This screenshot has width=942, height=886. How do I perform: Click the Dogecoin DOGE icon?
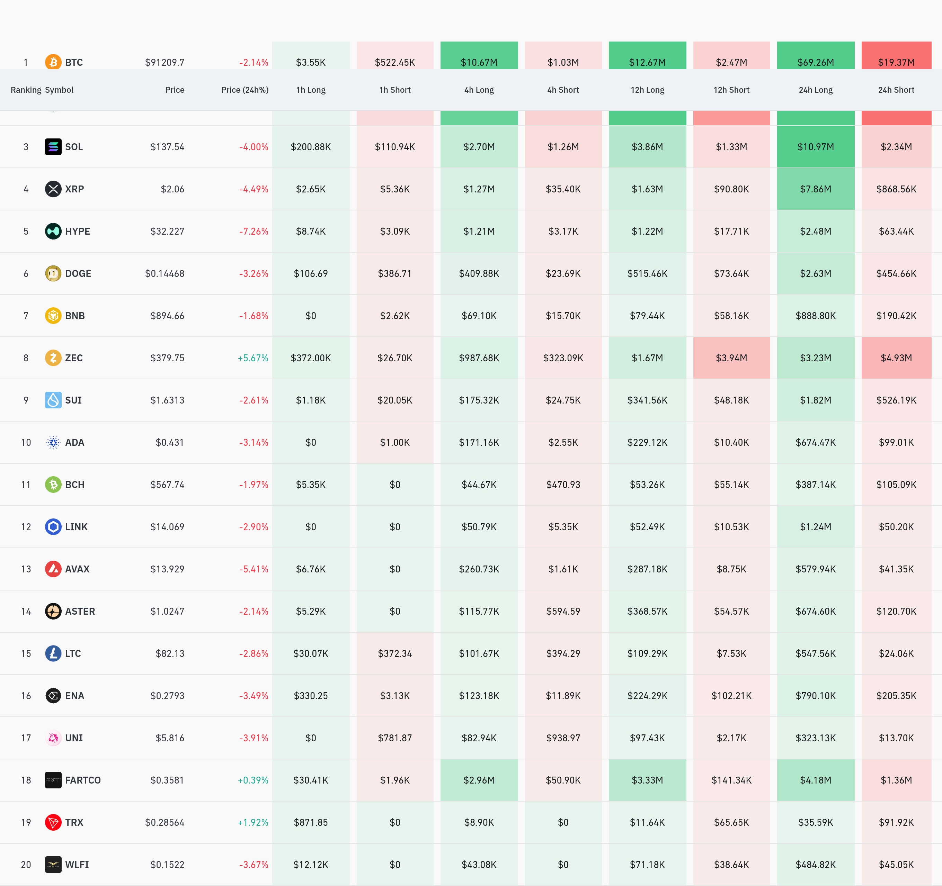pyautogui.click(x=53, y=273)
